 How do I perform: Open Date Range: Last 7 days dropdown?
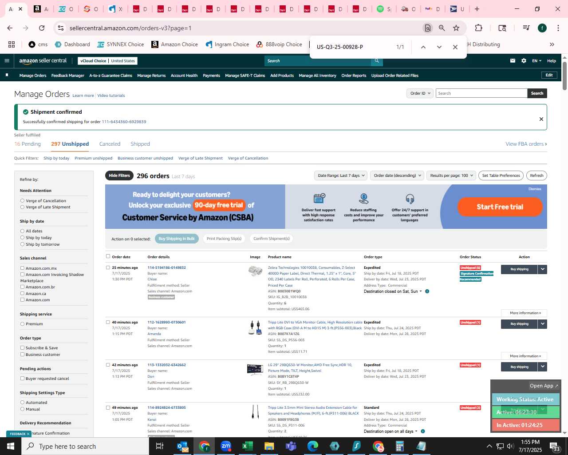341,176
